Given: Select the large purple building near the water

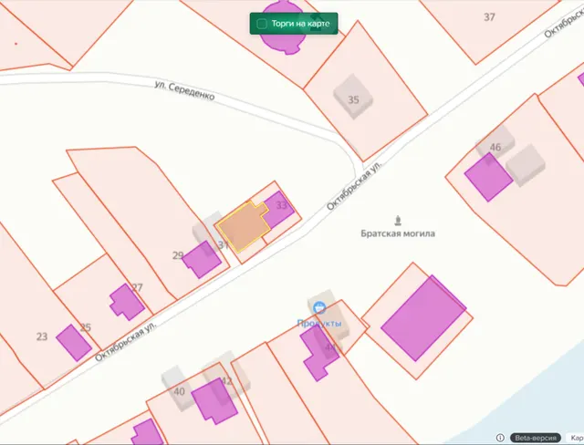Looking at the screenshot, I should pos(423,318).
